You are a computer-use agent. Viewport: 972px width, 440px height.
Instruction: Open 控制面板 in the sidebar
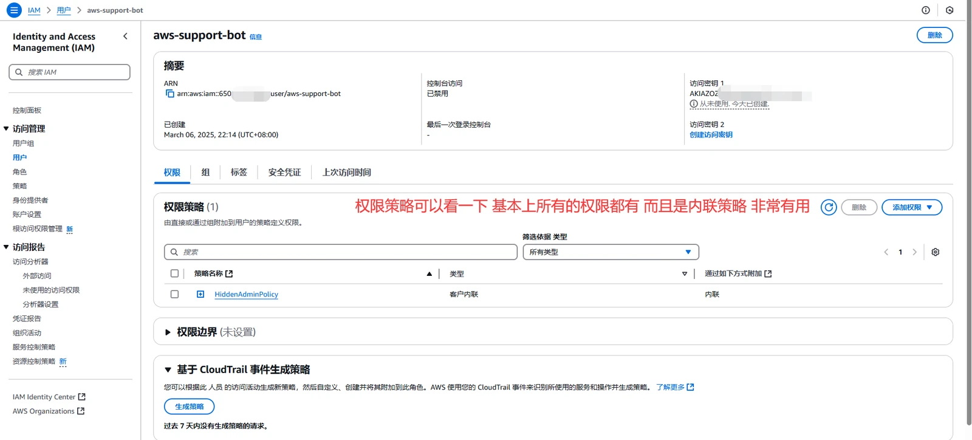(27, 111)
